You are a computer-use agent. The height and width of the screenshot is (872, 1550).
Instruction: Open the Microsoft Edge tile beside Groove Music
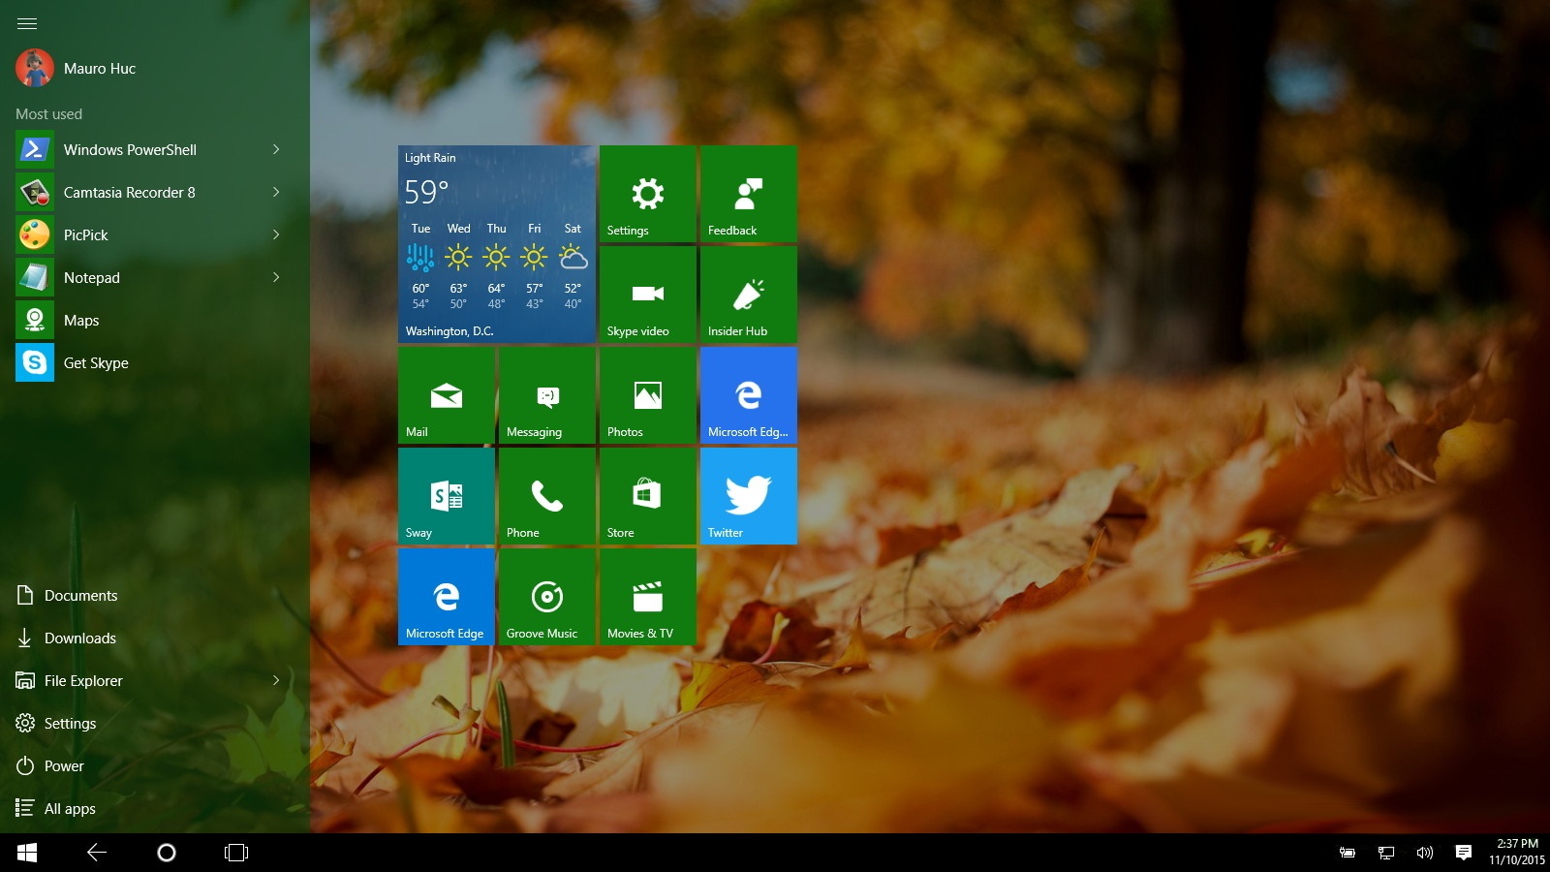point(446,597)
